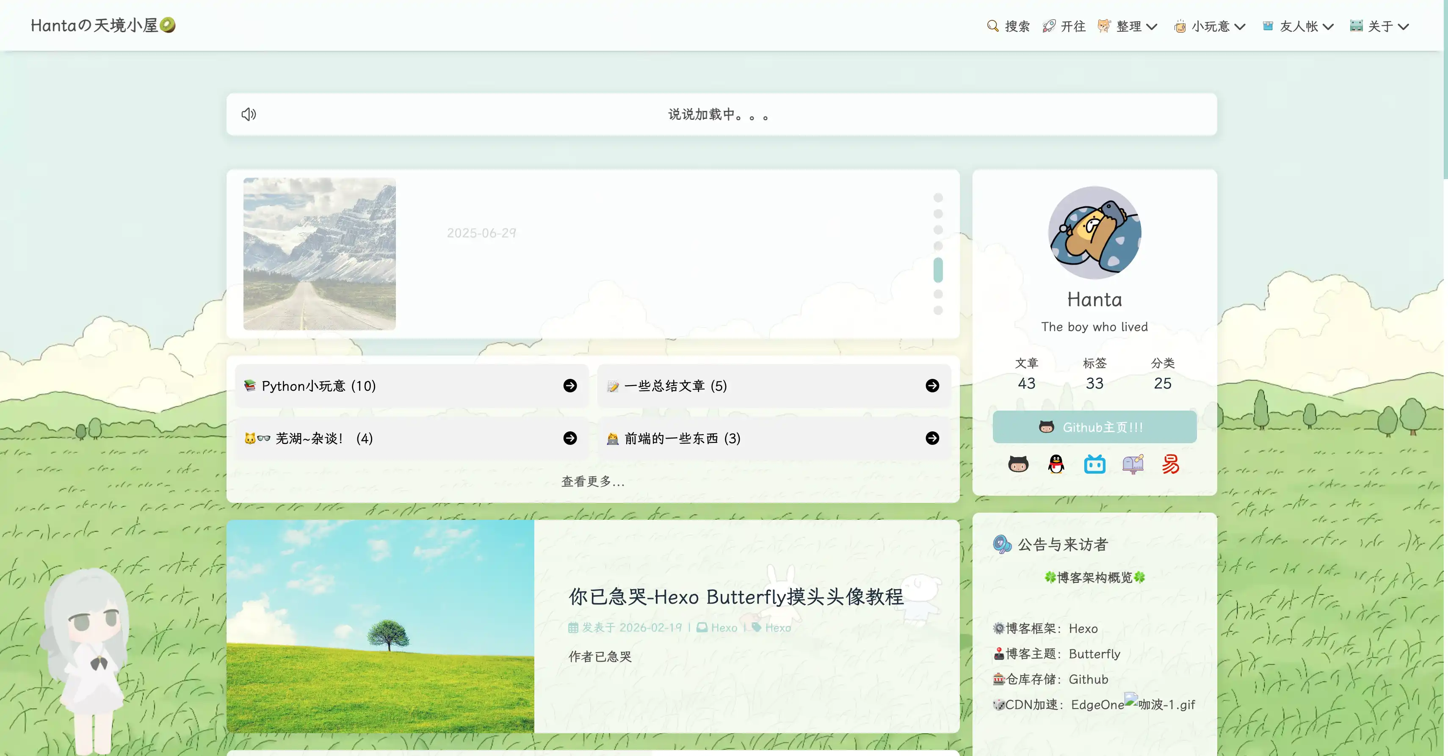Viewport: 1448px width, 756px height.
Task: Click the Github主页!!! button
Action: [x=1094, y=427]
